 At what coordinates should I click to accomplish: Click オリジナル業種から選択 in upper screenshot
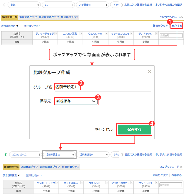coord(169,5)
